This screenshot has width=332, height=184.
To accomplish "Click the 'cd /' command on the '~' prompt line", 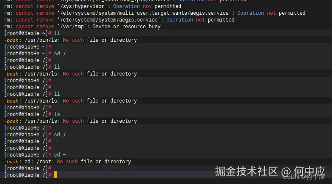I will tap(60, 53).
